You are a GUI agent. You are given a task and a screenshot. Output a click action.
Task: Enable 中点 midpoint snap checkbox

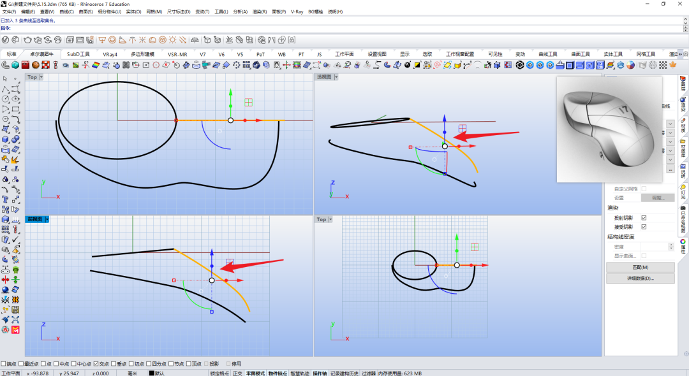[x=56, y=364]
